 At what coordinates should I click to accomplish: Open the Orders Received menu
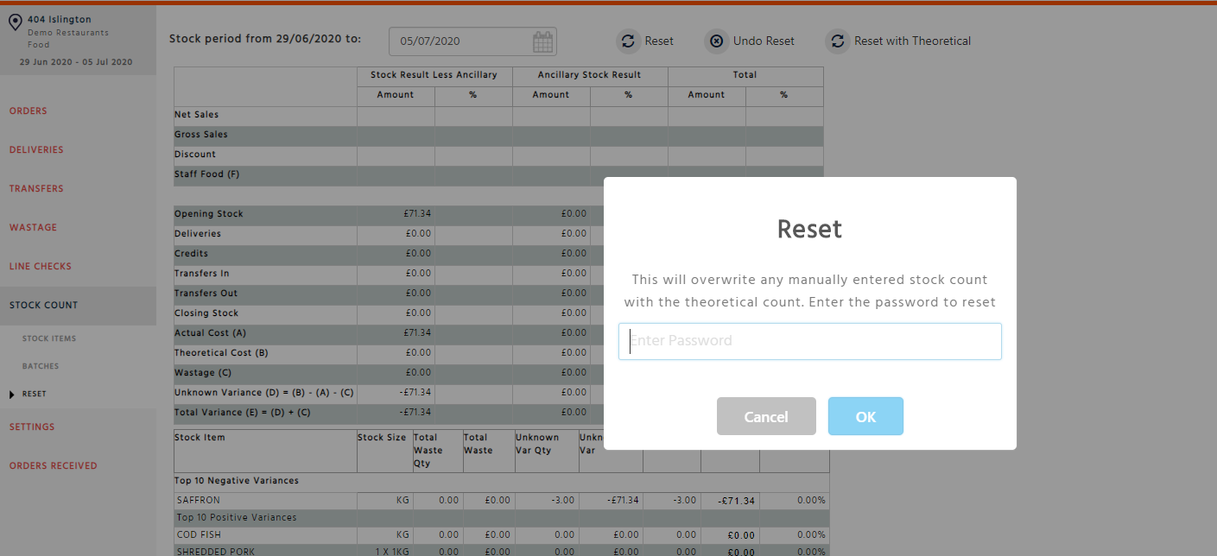[53, 466]
